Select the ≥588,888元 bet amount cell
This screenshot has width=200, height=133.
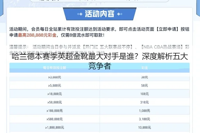[55, 119]
